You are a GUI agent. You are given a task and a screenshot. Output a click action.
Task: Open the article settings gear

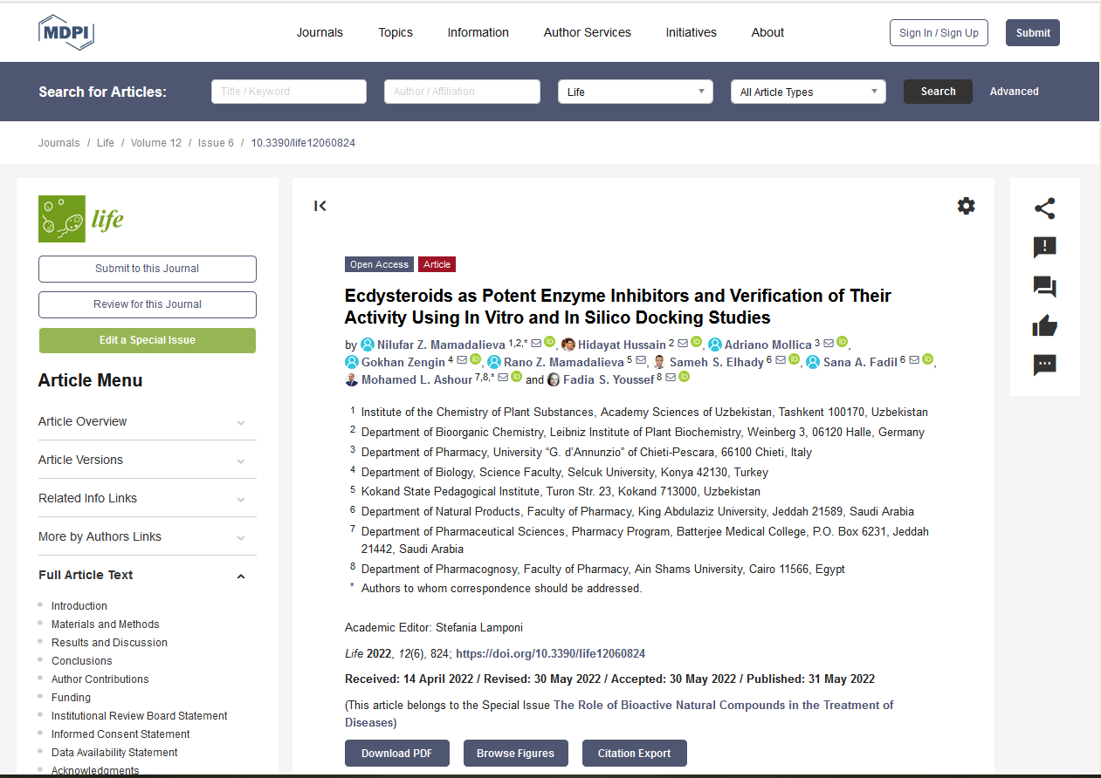966,206
